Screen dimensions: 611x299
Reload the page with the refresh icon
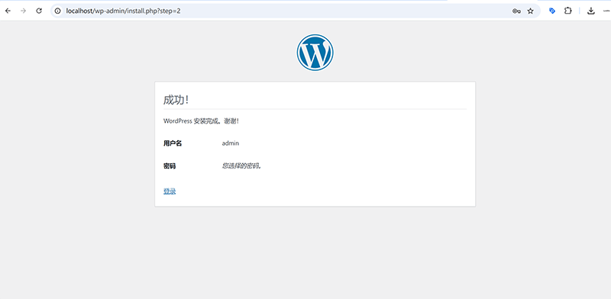point(39,11)
